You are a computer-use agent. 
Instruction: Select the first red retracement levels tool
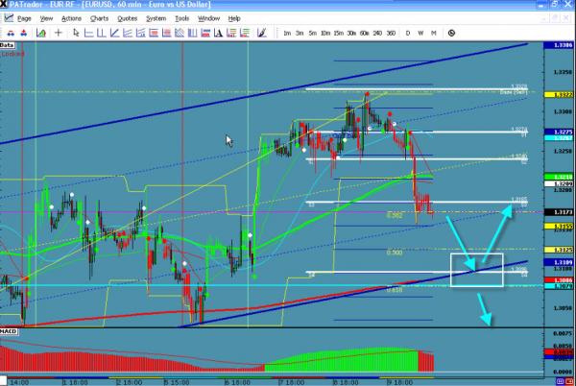point(154,33)
